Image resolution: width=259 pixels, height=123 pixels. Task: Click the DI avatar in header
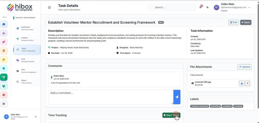point(217,7)
